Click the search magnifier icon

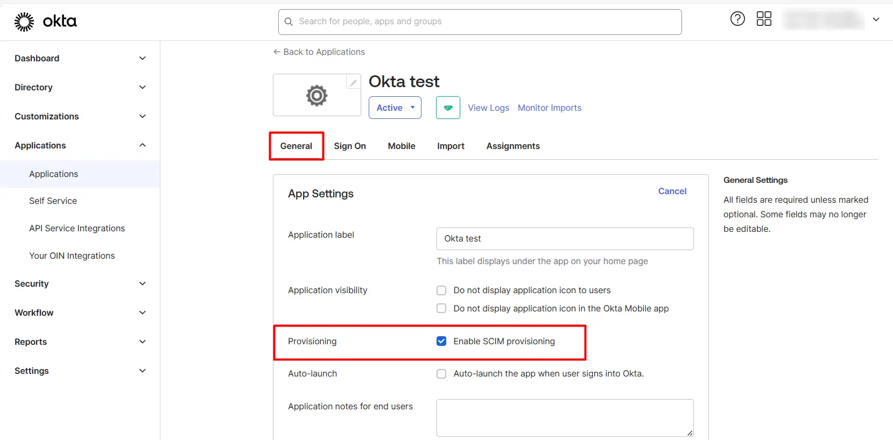click(x=289, y=22)
